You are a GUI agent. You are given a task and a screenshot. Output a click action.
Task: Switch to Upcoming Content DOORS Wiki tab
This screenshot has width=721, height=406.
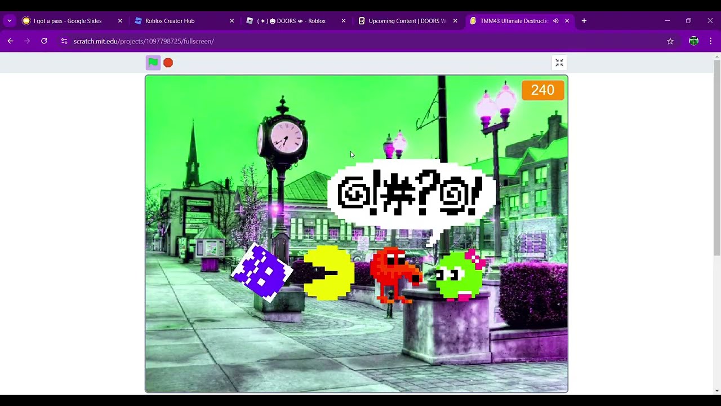click(x=407, y=21)
